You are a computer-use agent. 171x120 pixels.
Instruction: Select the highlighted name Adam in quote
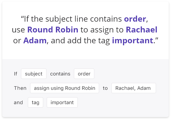coord(35,41)
